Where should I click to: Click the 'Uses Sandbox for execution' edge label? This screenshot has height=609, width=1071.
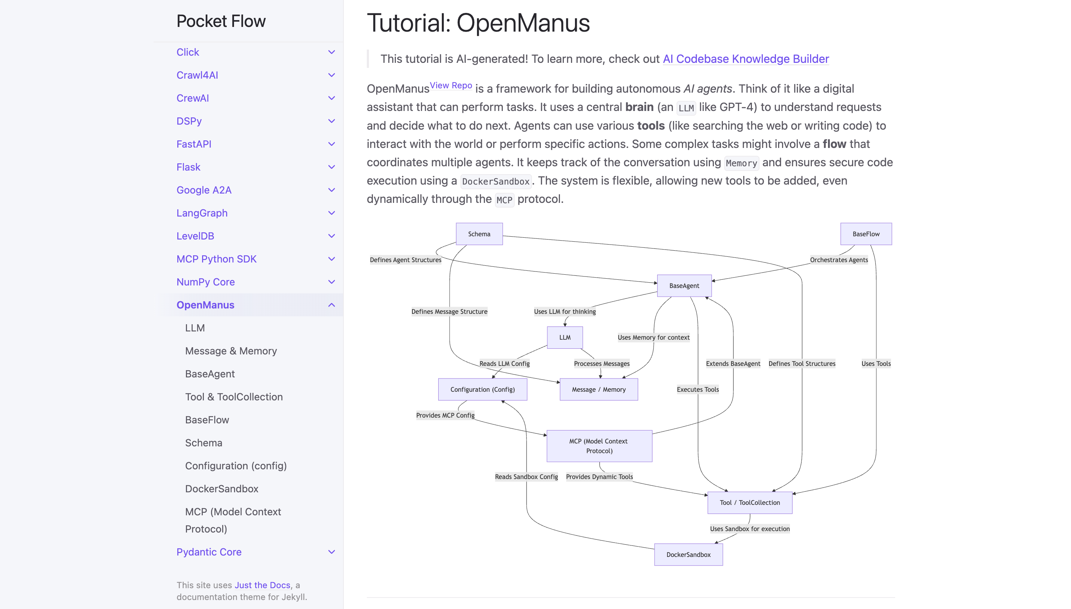tap(750, 529)
